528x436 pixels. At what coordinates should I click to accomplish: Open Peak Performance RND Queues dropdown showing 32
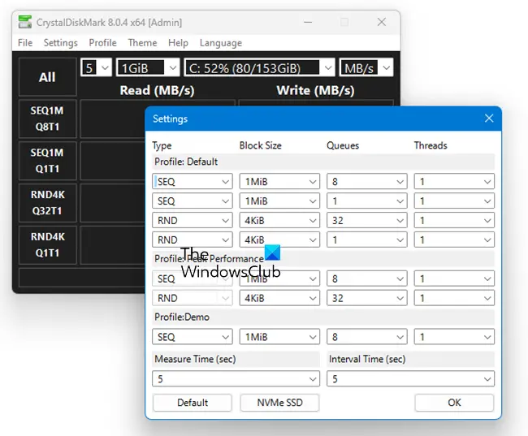coord(367,298)
